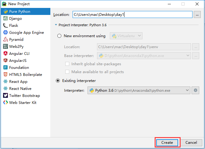Enable the New environment using option
This screenshot has height=149, width=205.
(59, 36)
